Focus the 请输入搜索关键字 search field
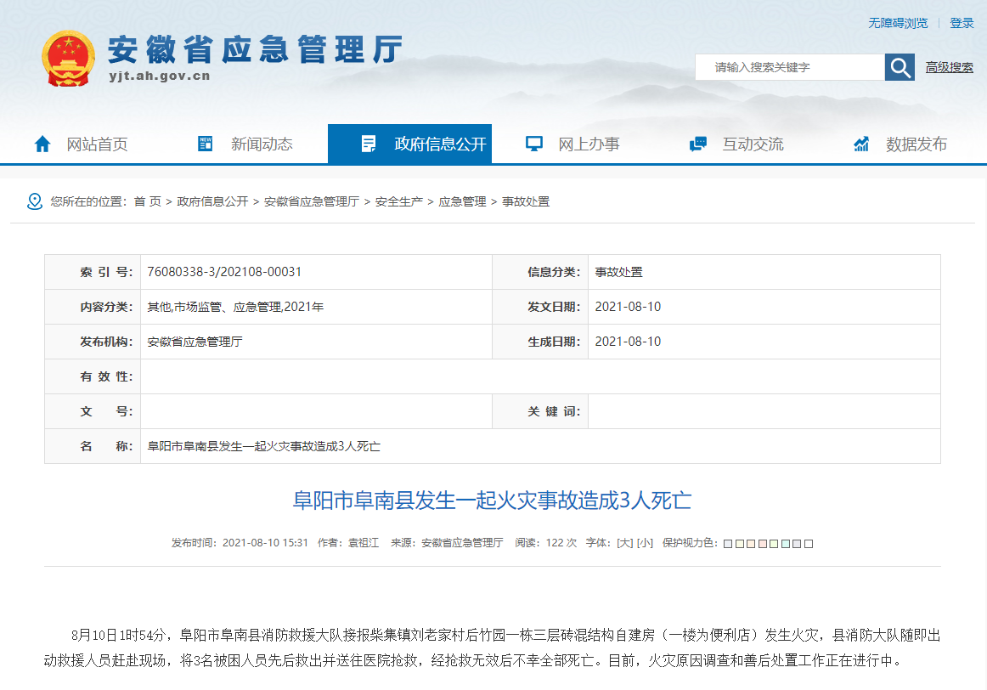 (x=789, y=67)
